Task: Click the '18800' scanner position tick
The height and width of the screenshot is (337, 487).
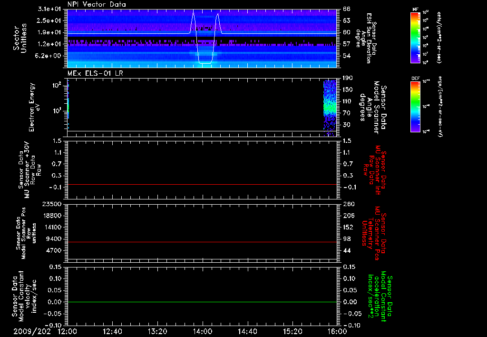Action: tap(52, 216)
